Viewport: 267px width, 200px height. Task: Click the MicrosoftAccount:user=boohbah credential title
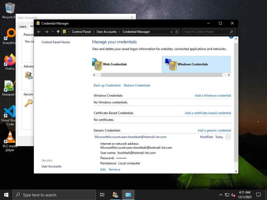click(130, 137)
